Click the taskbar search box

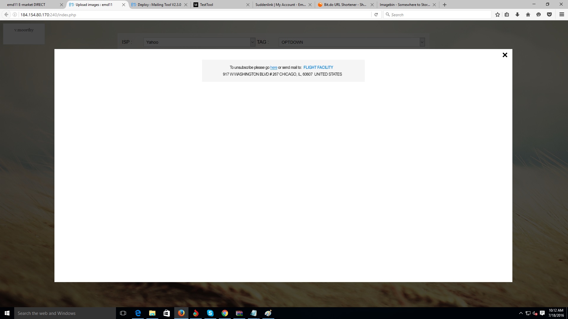[65, 313]
